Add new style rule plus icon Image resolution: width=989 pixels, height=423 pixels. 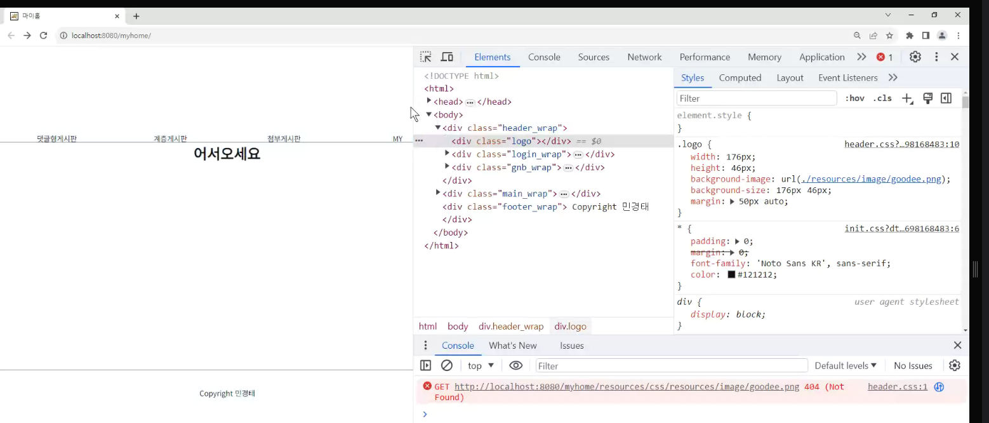pos(908,98)
